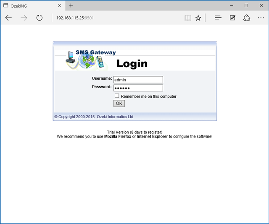Add page to favorites with star

pyautogui.click(x=198, y=18)
